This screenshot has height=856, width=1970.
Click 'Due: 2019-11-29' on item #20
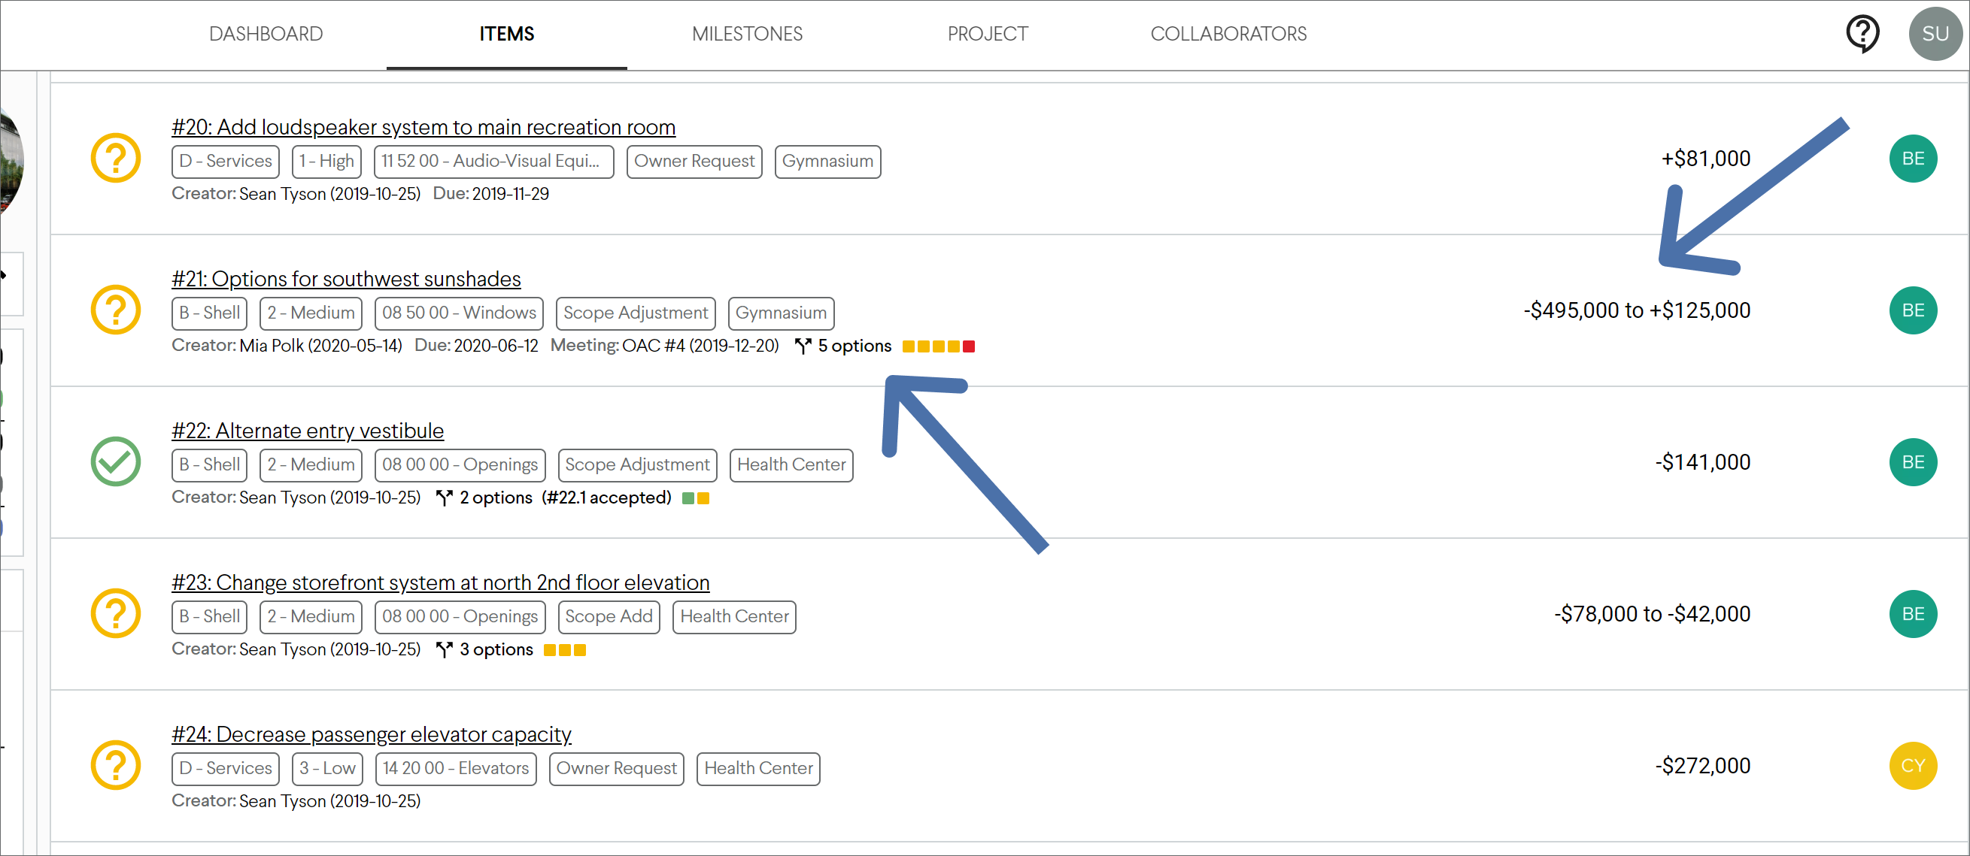pos(491,194)
